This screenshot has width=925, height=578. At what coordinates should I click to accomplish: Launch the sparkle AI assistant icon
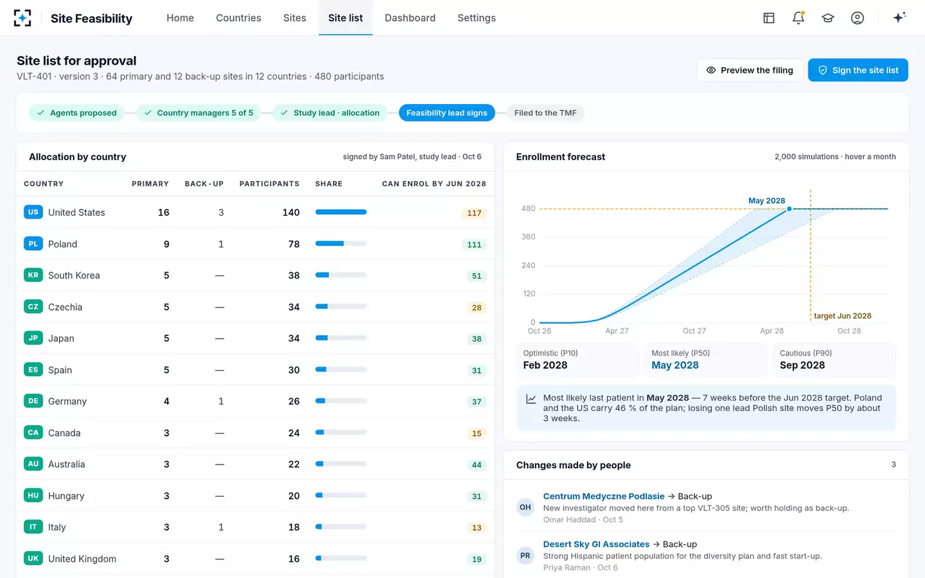point(899,17)
